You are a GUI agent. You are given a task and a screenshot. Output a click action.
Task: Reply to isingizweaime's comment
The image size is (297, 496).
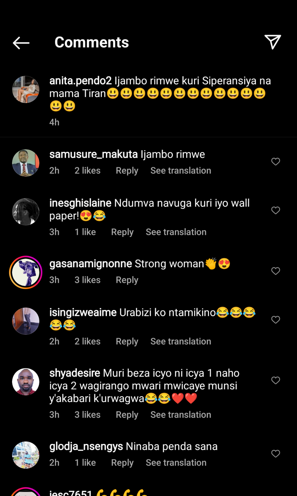tap(127, 341)
